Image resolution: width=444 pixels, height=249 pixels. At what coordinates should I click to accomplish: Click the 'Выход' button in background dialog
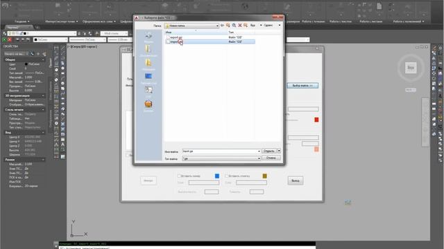tap(296, 181)
